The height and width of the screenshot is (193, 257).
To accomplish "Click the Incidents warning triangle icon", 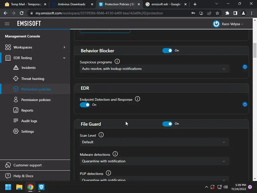I will [x=16, y=68].
